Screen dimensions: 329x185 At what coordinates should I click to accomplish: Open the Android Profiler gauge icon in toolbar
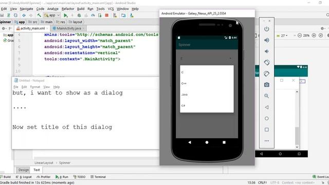(x=93, y=15)
